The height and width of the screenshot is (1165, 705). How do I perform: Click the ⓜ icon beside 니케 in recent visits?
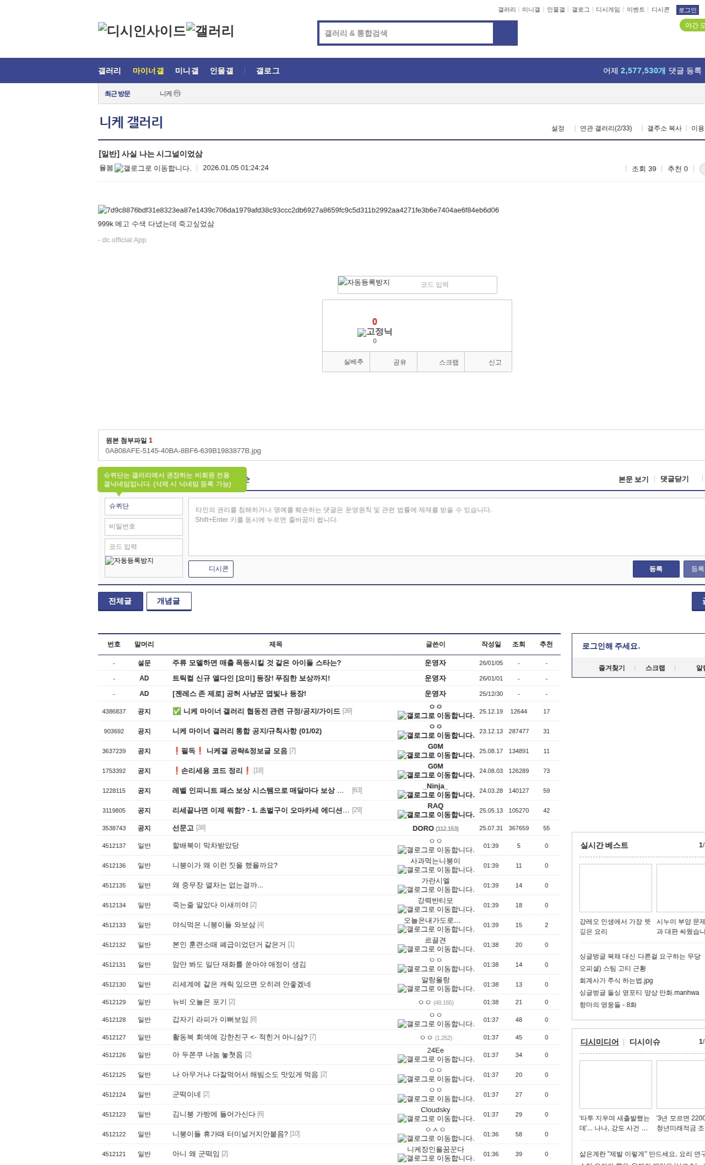coord(177,94)
